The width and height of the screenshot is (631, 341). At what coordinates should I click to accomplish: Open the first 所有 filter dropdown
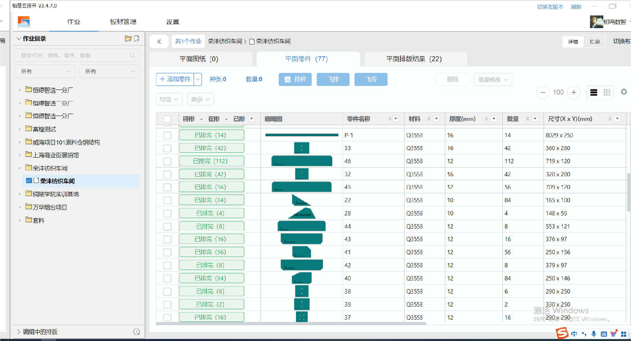point(45,71)
